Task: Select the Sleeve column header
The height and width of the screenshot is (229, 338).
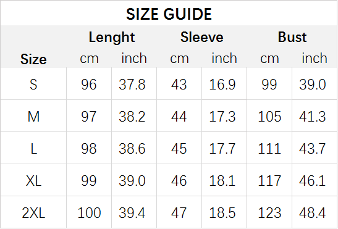Action: pos(202,37)
